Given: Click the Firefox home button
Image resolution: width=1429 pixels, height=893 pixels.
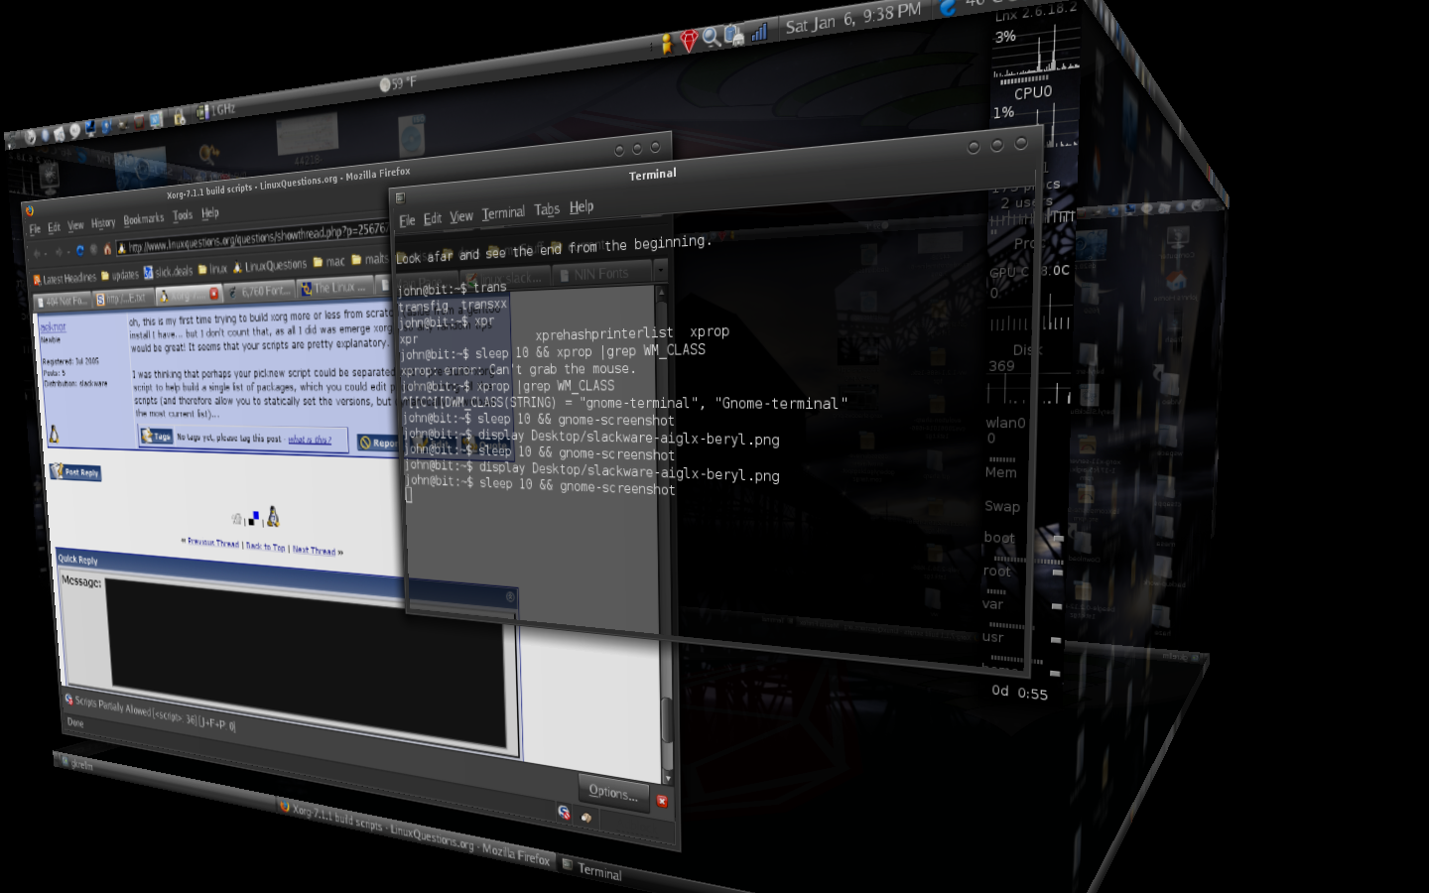Looking at the screenshot, I should point(107,249).
